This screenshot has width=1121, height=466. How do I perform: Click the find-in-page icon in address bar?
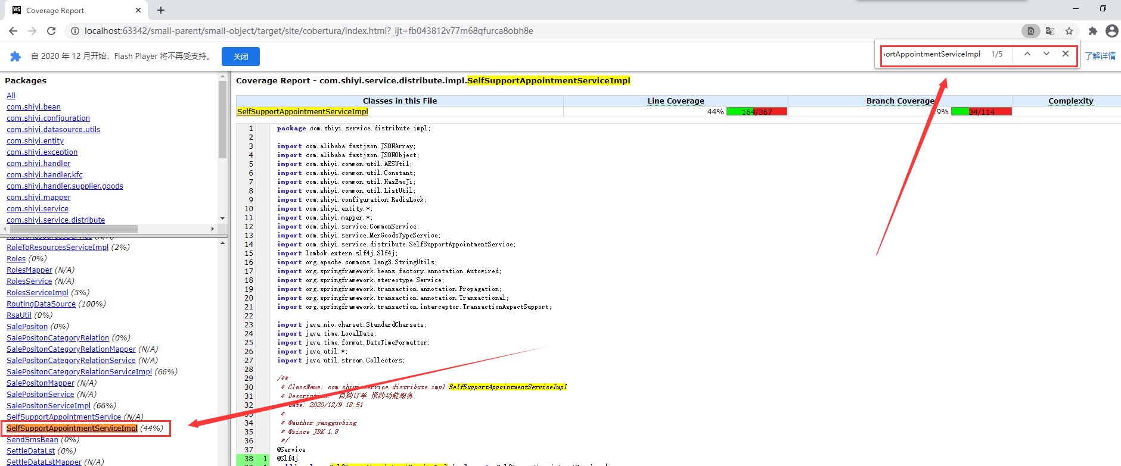tap(1031, 31)
